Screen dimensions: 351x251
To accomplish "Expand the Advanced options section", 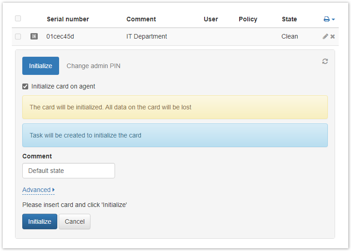I will pyautogui.click(x=38, y=190).
